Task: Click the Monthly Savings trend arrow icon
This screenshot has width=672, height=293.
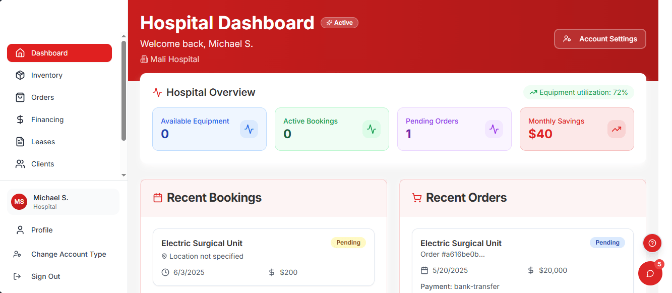Action: tap(617, 129)
